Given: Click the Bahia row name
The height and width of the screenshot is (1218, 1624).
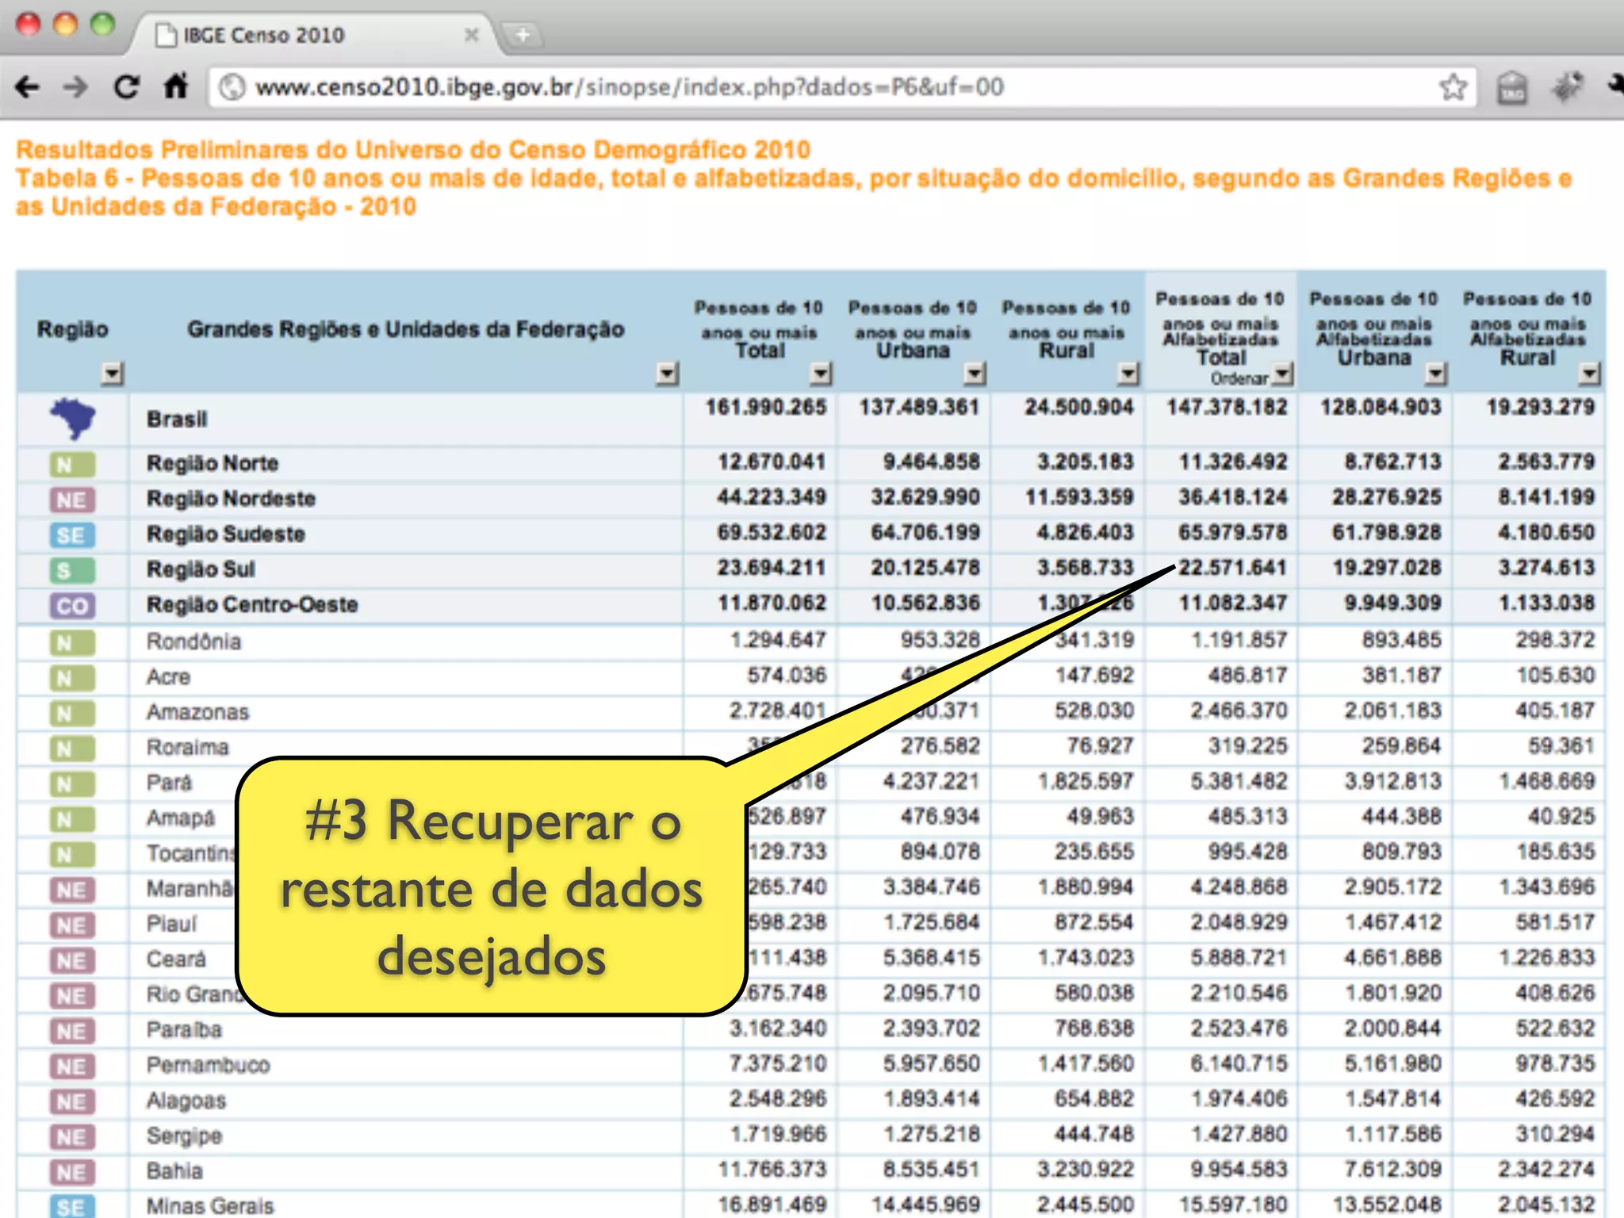Looking at the screenshot, I should click(174, 1172).
